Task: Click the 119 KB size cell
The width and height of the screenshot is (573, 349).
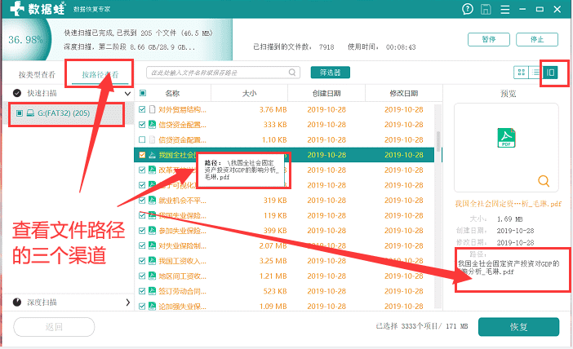Action: tap(275, 215)
